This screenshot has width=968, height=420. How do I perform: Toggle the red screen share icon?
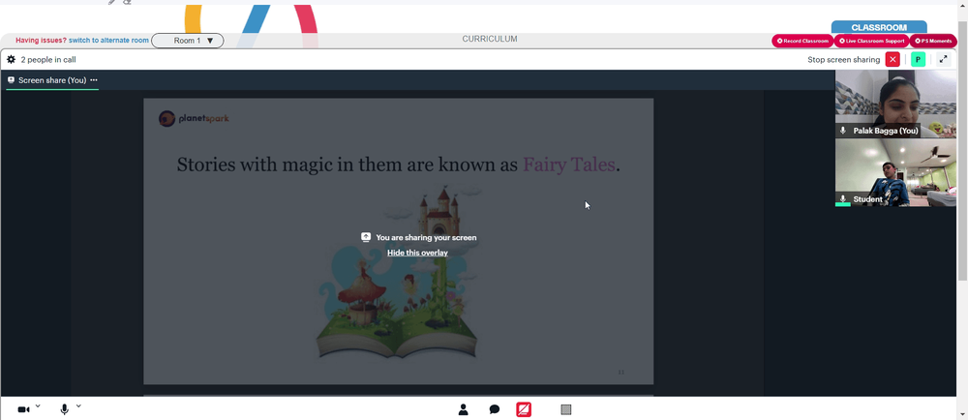pyautogui.click(x=524, y=409)
